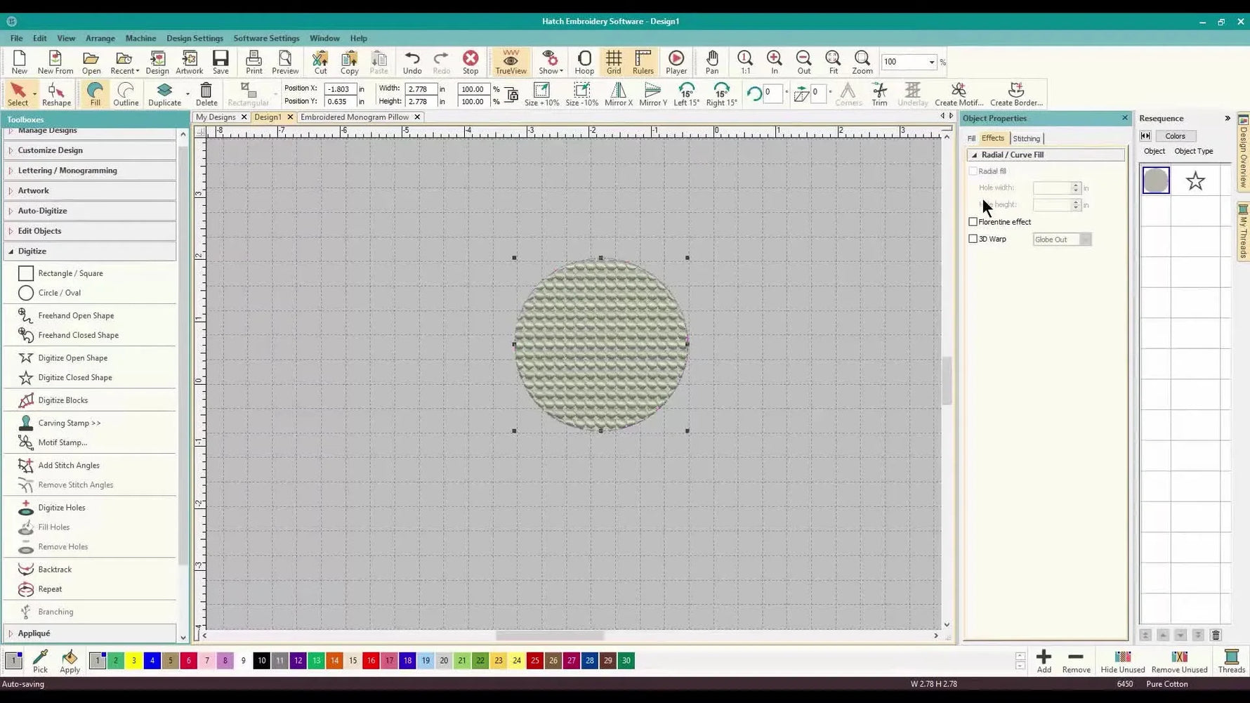Screen dimensions: 1250x703
Task: Enable the 3D Warp checkbox
Action: pos(973,239)
